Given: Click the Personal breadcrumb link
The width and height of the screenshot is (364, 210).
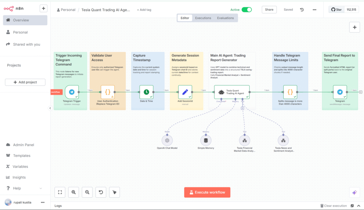Looking at the screenshot, I should point(66,10).
